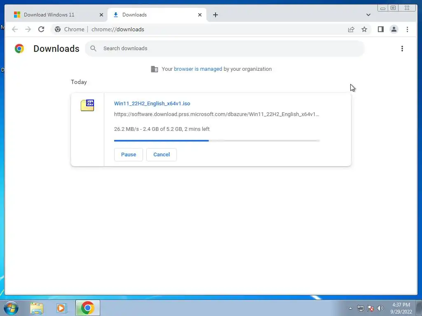Click the Chrome site info icon in address bar
Viewport: 422px width, 316px height.
58,29
